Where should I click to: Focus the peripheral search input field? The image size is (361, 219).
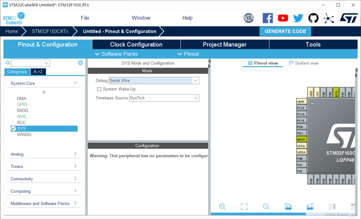(x=27, y=63)
